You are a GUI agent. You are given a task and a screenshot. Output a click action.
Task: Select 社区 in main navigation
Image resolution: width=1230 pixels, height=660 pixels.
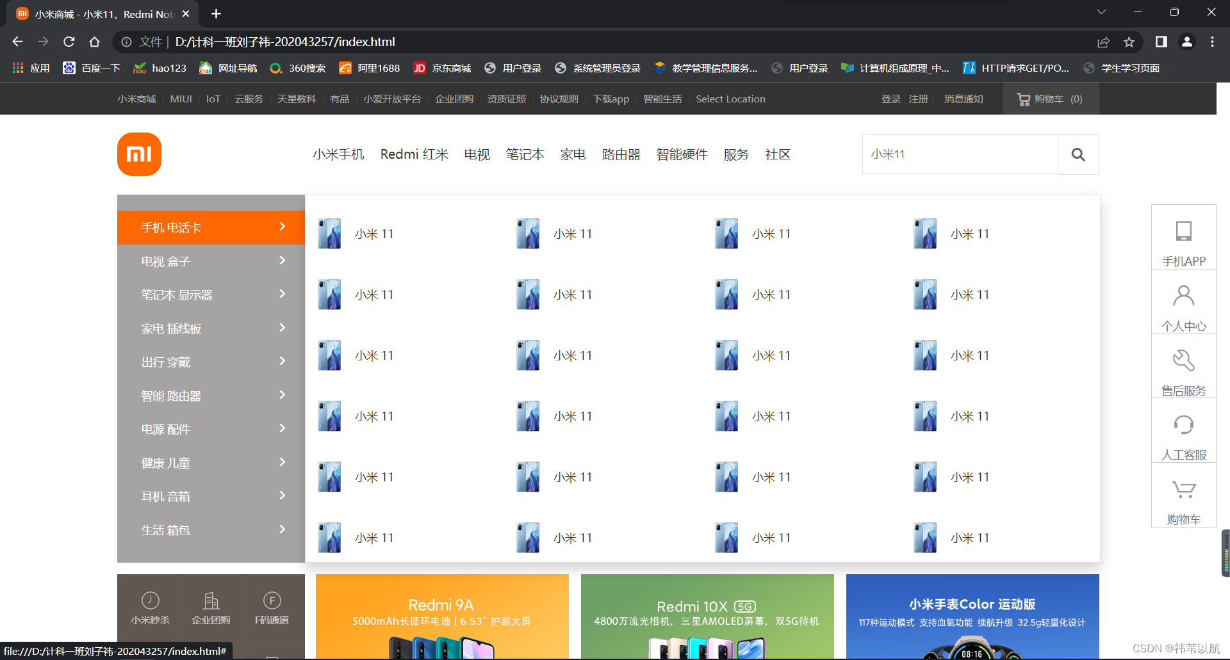pyautogui.click(x=778, y=154)
